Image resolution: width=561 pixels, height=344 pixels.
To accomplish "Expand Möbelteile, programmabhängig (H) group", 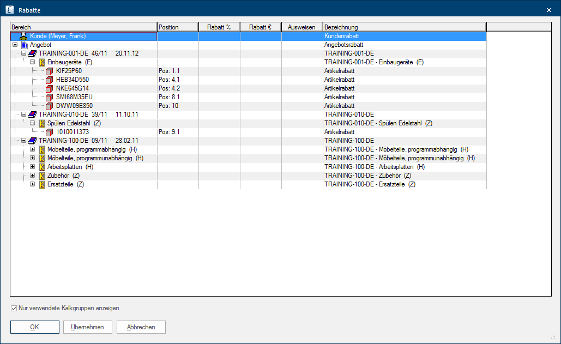I will tap(32, 149).
